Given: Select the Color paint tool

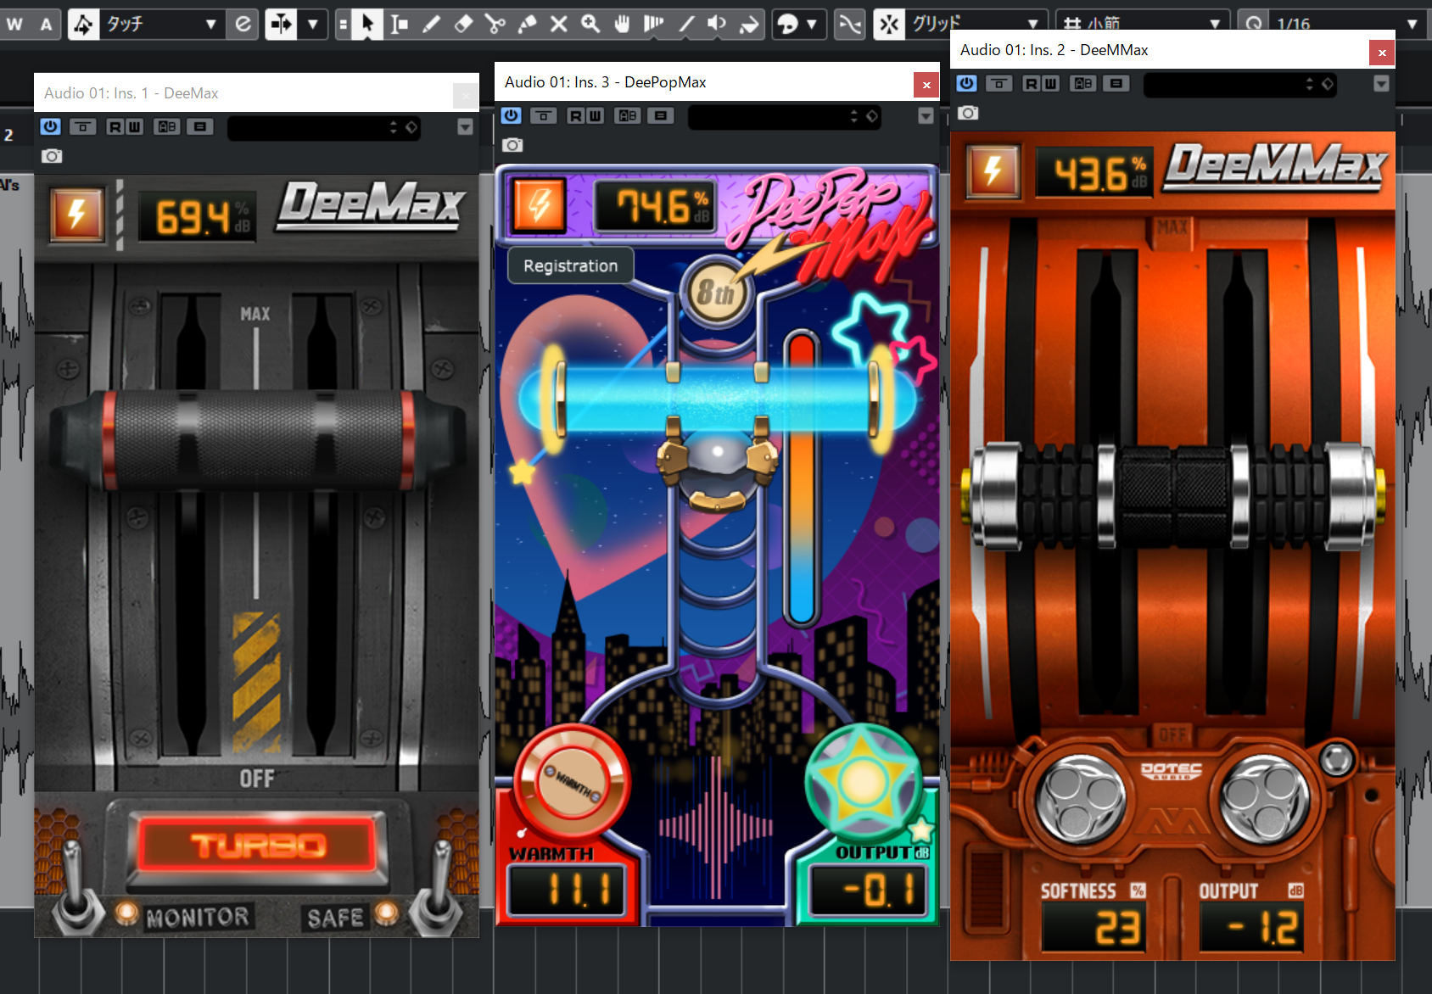Looking at the screenshot, I should pyautogui.click(x=749, y=24).
